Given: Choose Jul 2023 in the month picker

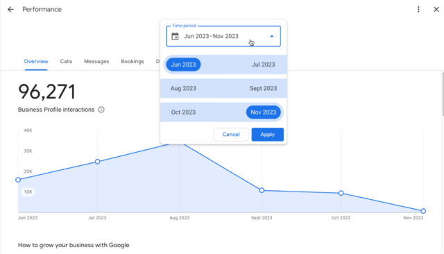Looking at the screenshot, I should pyautogui.click(x=264, y=65).
